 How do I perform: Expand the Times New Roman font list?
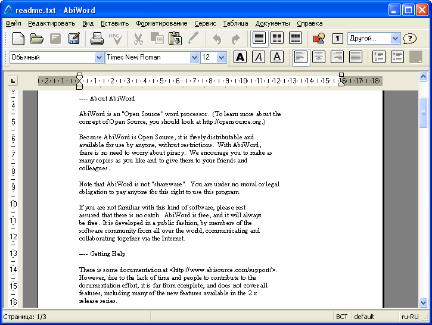194,58
